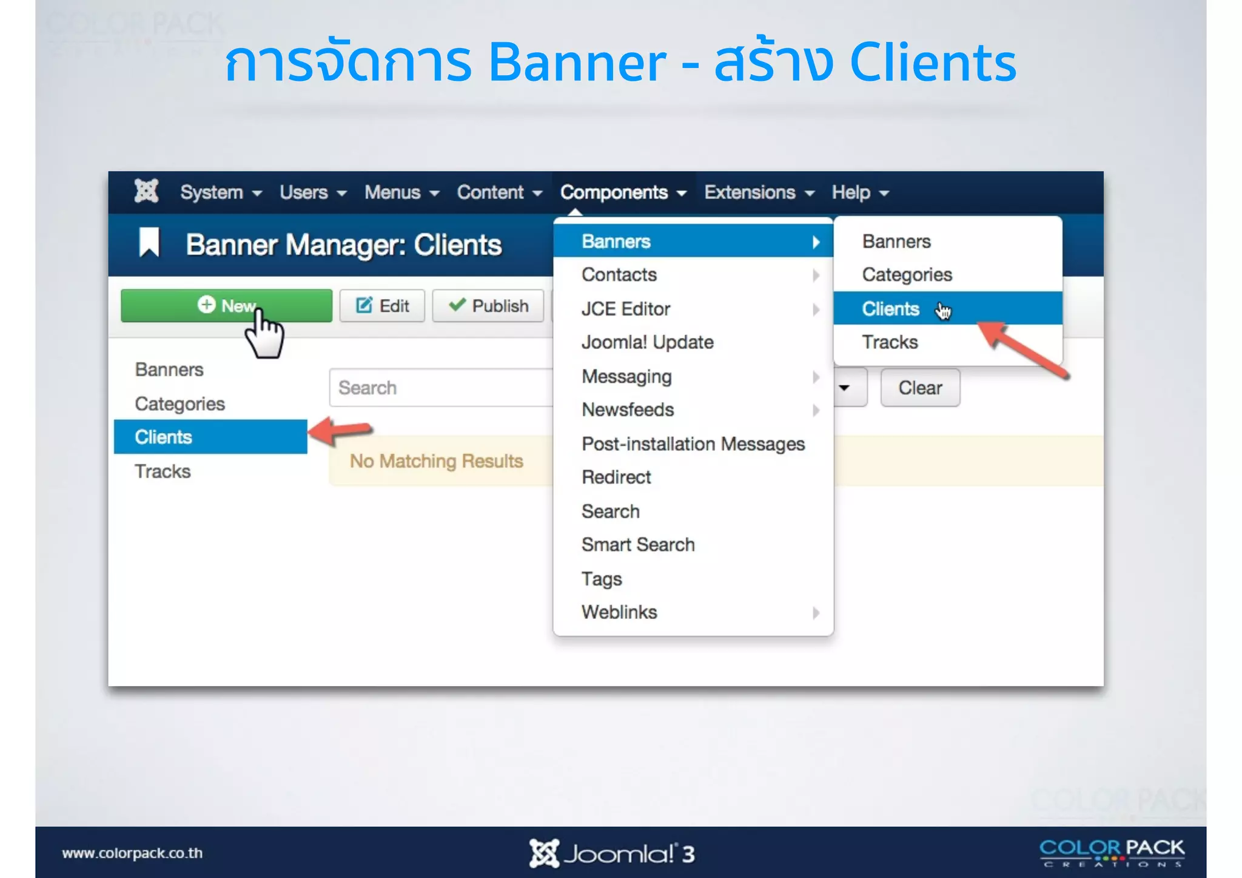1242x878 pixels.
Task: Click into the Search input field
Action: 441,388
